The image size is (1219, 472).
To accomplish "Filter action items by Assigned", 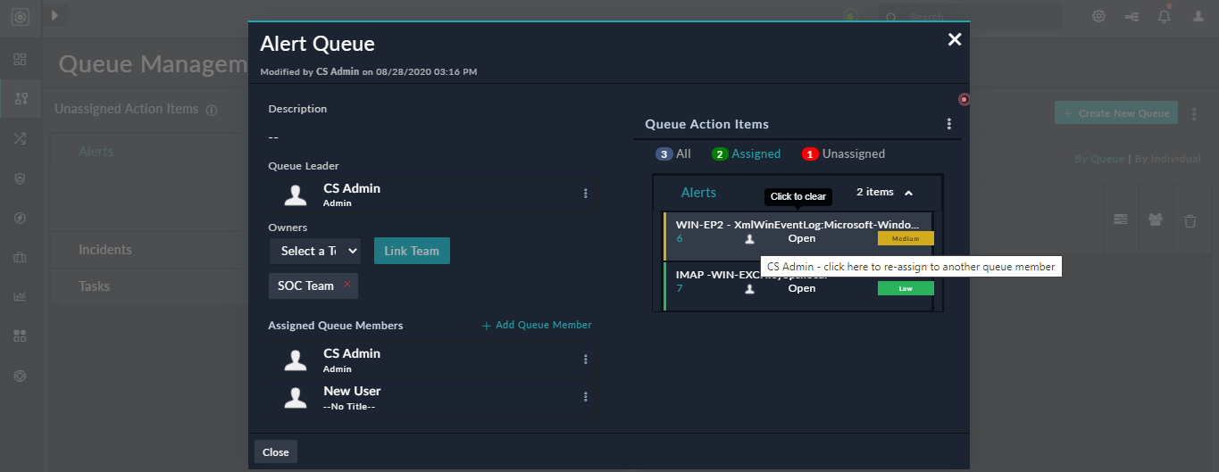I will pyautogui.click(x=746, y=153).
